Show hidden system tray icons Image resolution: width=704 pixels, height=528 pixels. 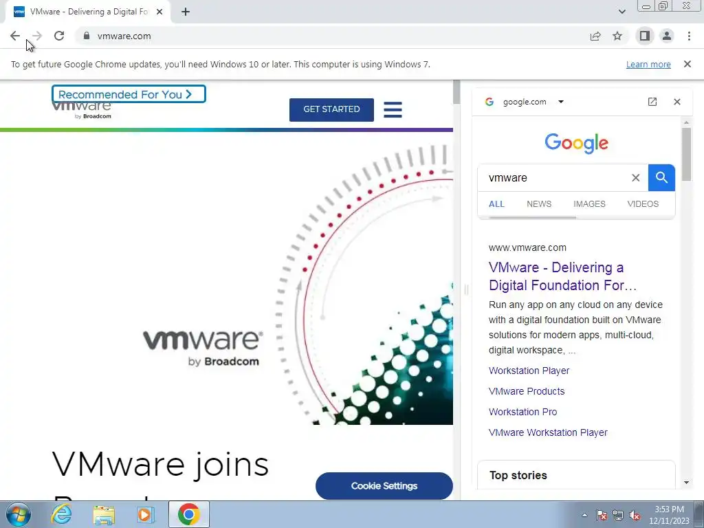(x=584, y=515)
